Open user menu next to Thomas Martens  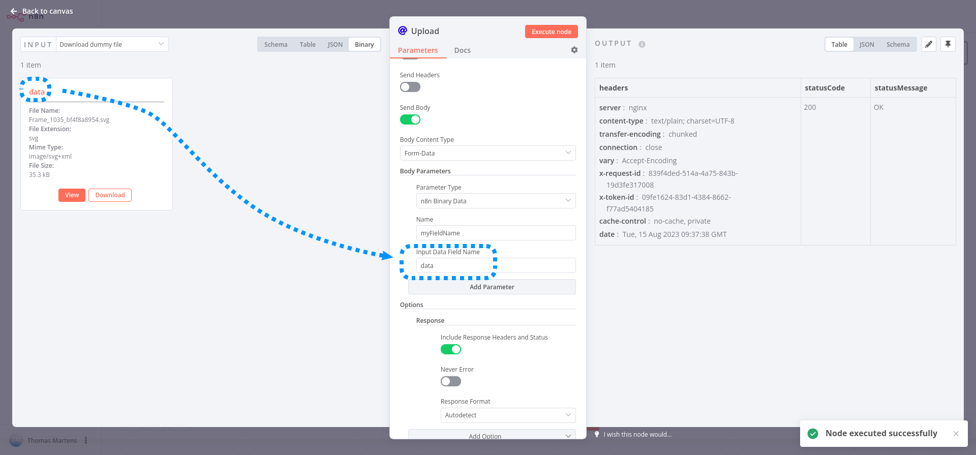(x=86, y=440)
